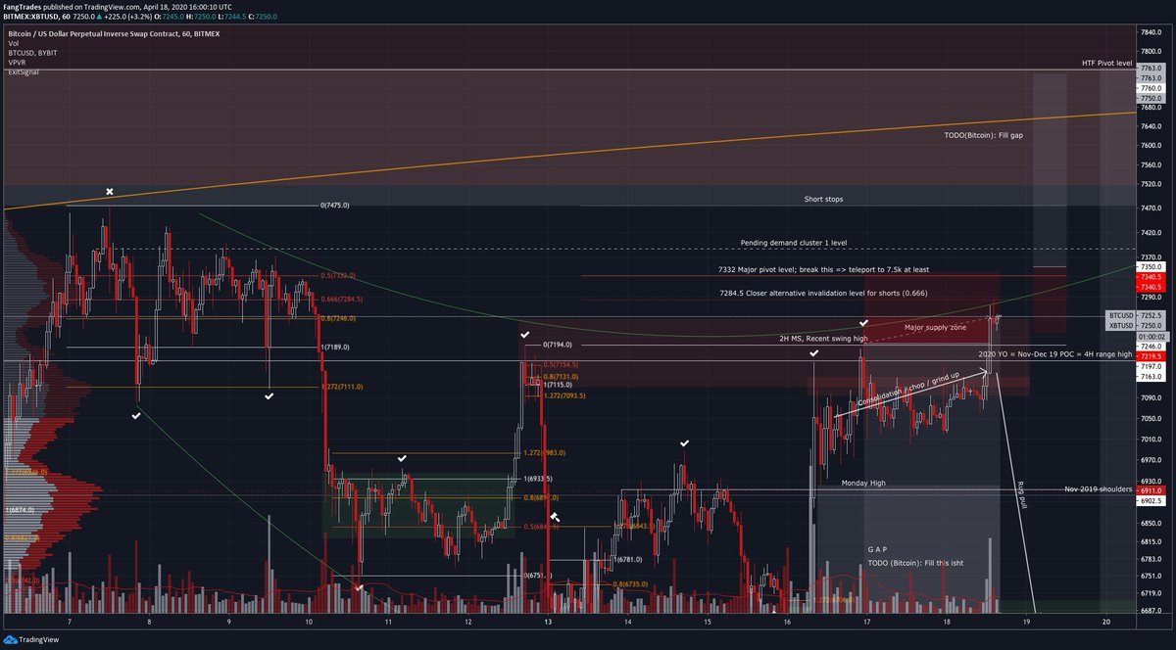
Task: Click the BTCUSD 7252.5 price tag
Action: (x=1136, y=316)
